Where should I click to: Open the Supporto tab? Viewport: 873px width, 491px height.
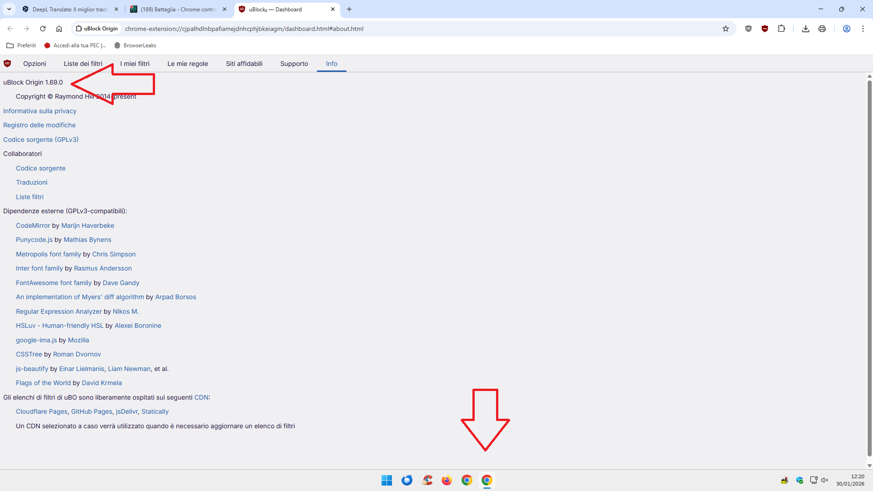pos(294,64)
